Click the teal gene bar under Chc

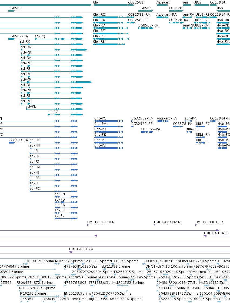[110, 5]
